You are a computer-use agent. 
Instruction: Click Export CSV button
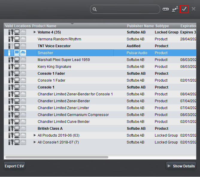[14, 166]
